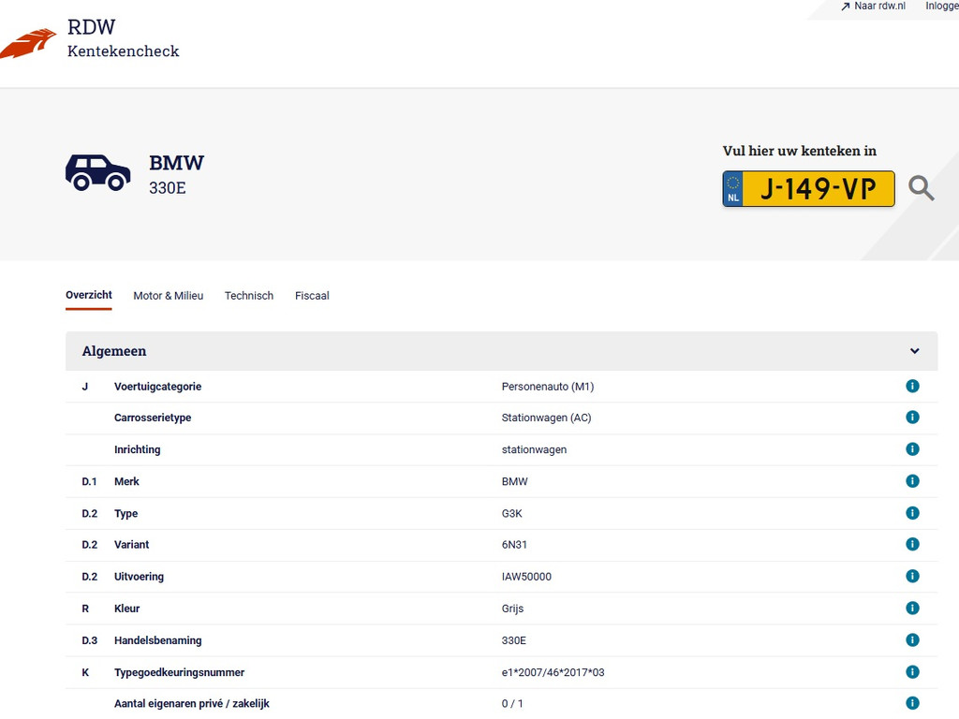The image size is (959, 719).
Task: Click info icon beside Inrichting
Action: tap(912, 449)
